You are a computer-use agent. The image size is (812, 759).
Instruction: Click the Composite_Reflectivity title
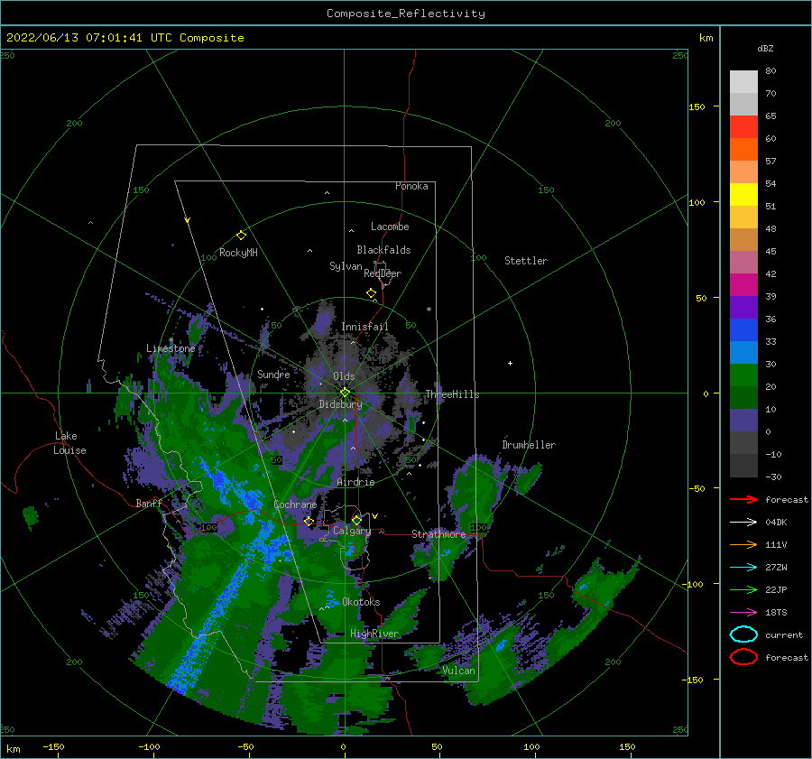coord(406,14)
